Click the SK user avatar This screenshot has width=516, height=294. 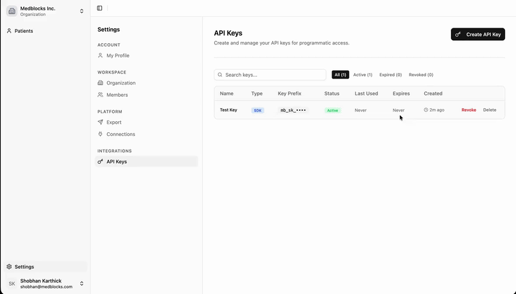(12, 284)
